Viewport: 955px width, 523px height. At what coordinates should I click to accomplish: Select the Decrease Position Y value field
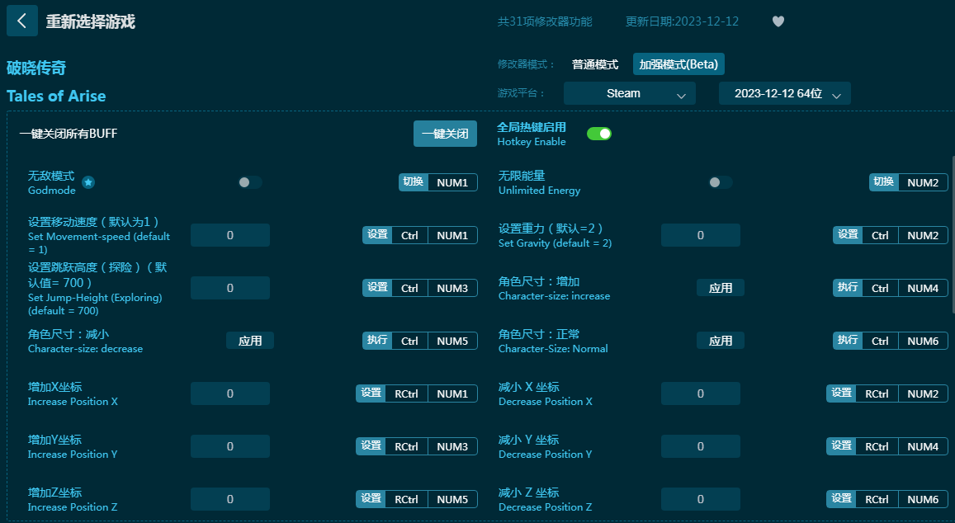pyautogui.click(x=701, y=446)
